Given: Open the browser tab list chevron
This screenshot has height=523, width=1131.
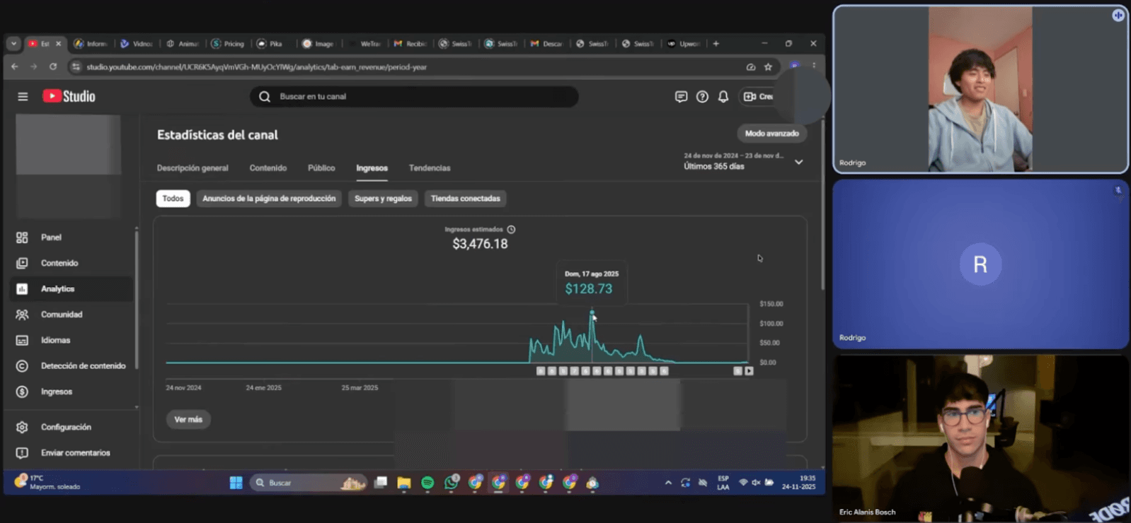Looking at the screenshot, I should coord(13,44).
